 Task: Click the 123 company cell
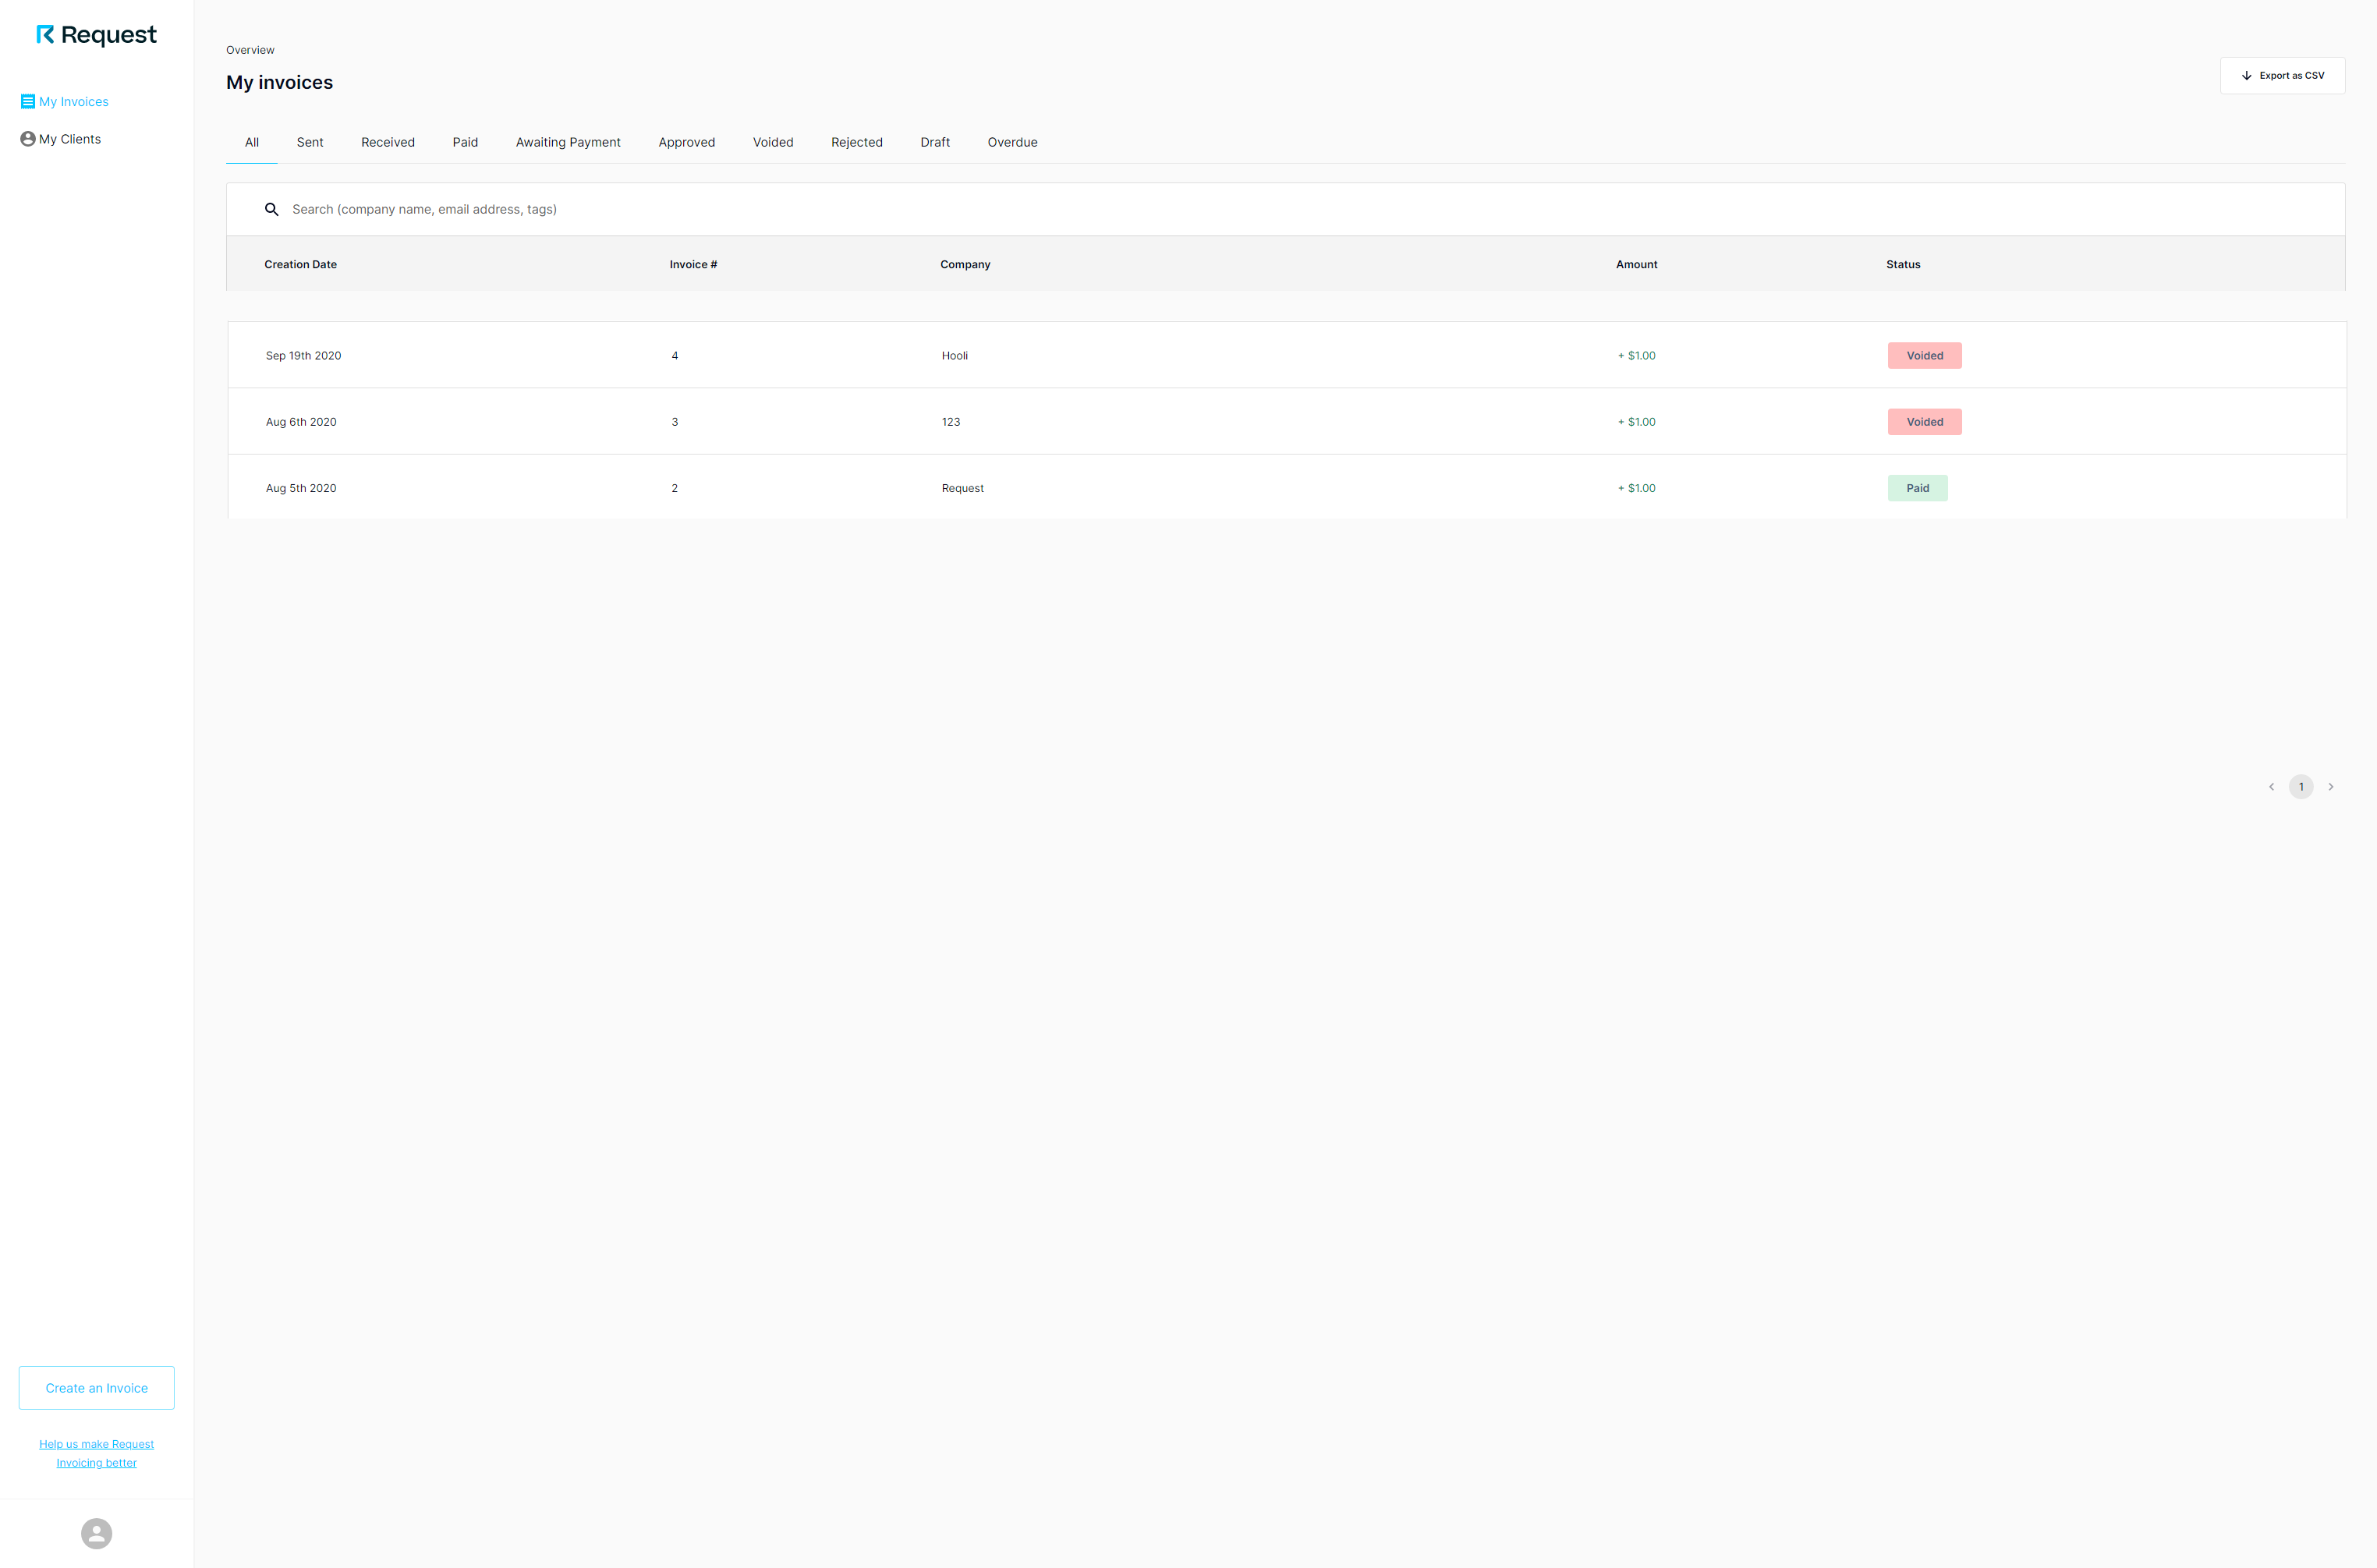pyautogui.click(x=950, y=422)
